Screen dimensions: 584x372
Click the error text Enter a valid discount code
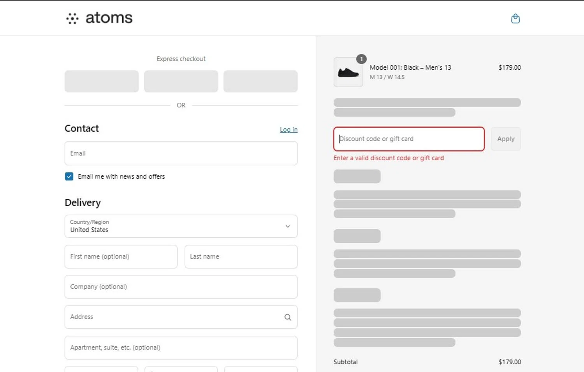point(389,158)
